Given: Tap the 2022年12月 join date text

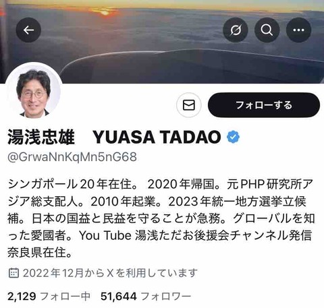Looking at the screenshot, I should tap(53, 273).
